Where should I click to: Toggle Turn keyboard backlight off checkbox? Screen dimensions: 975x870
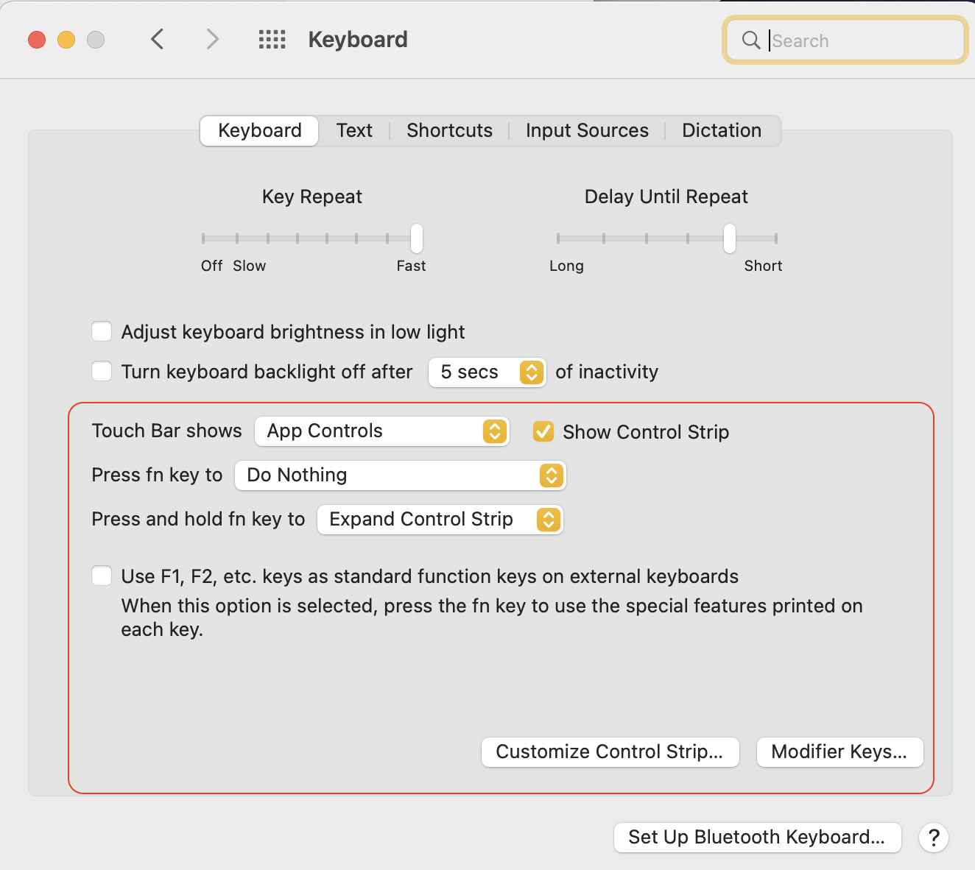[x=102, y=372]
